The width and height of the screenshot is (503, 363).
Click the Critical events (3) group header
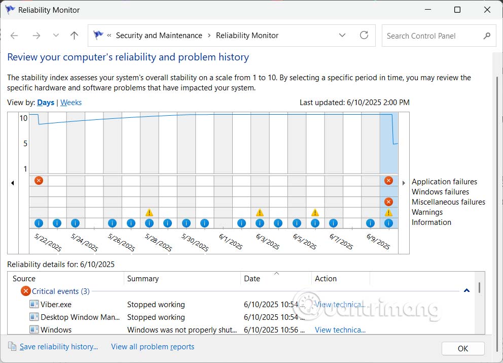point(61,291)
